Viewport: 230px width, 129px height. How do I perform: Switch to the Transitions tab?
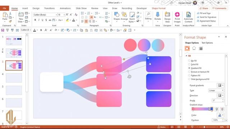[50, 8]
